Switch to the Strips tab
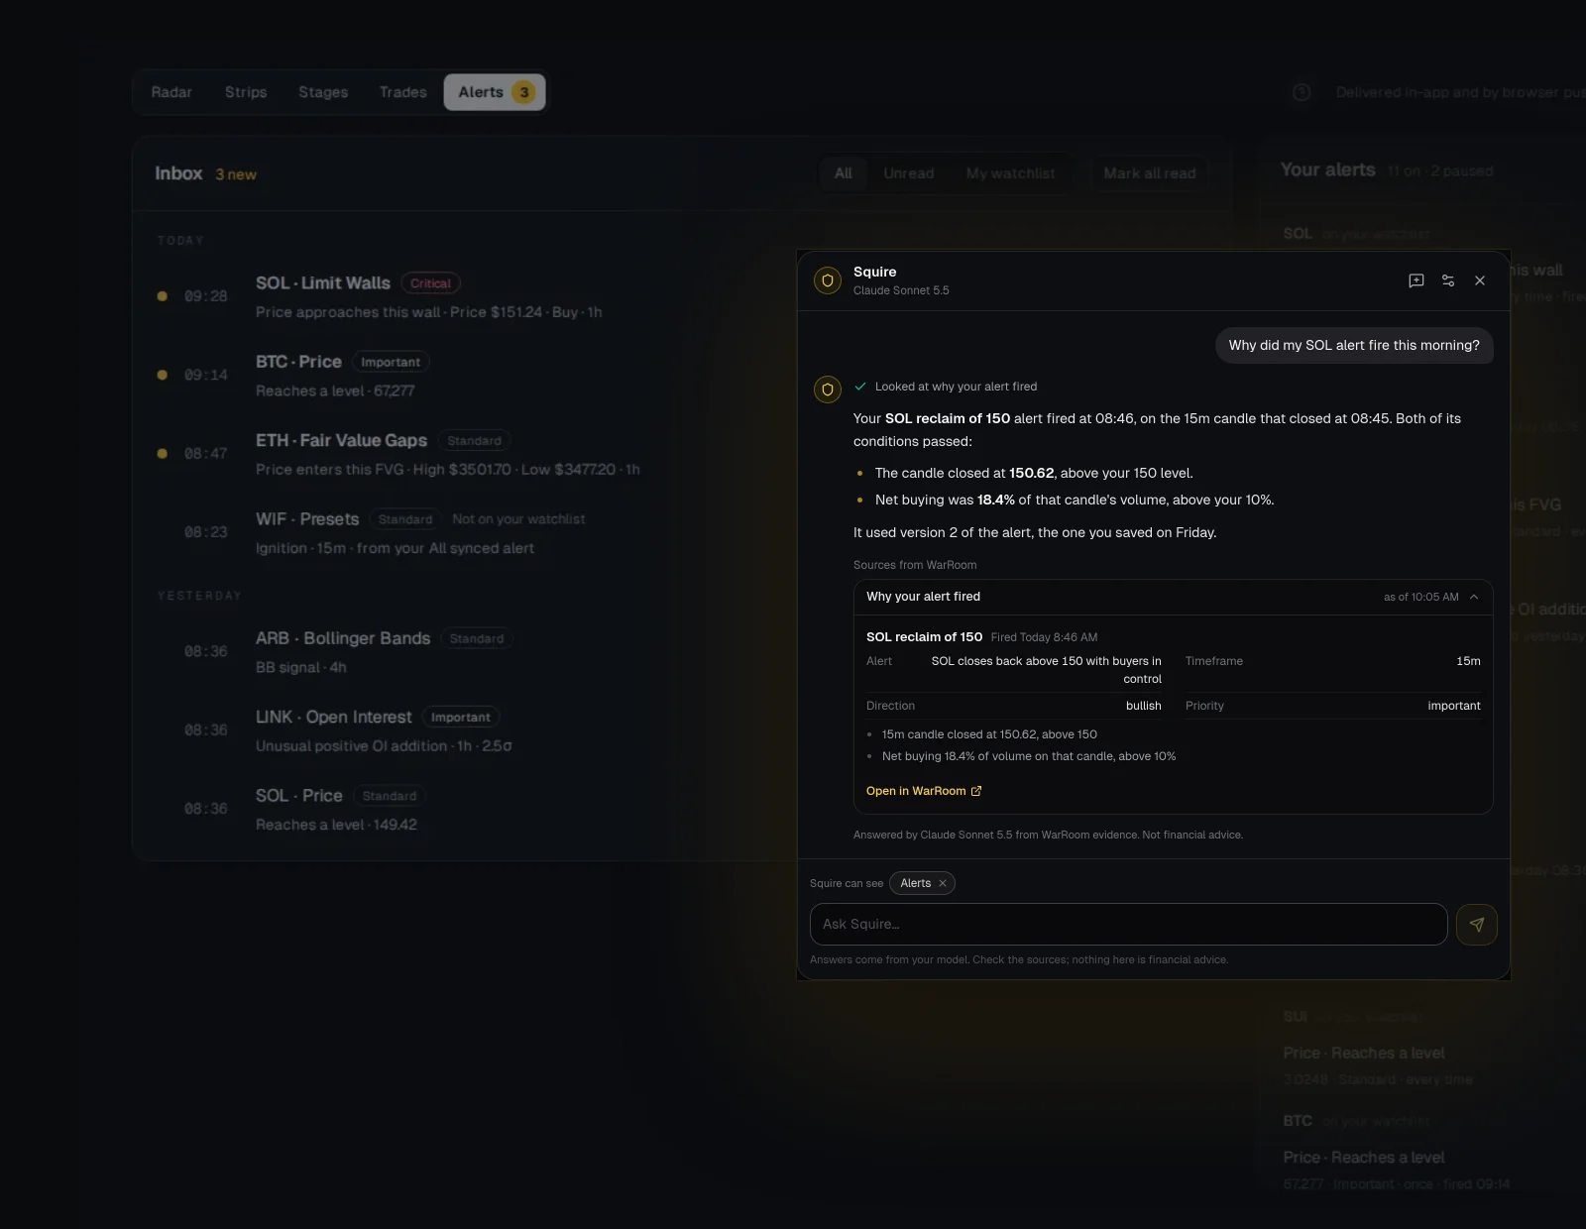1586x1229 pixels. (x=246, y=92)
